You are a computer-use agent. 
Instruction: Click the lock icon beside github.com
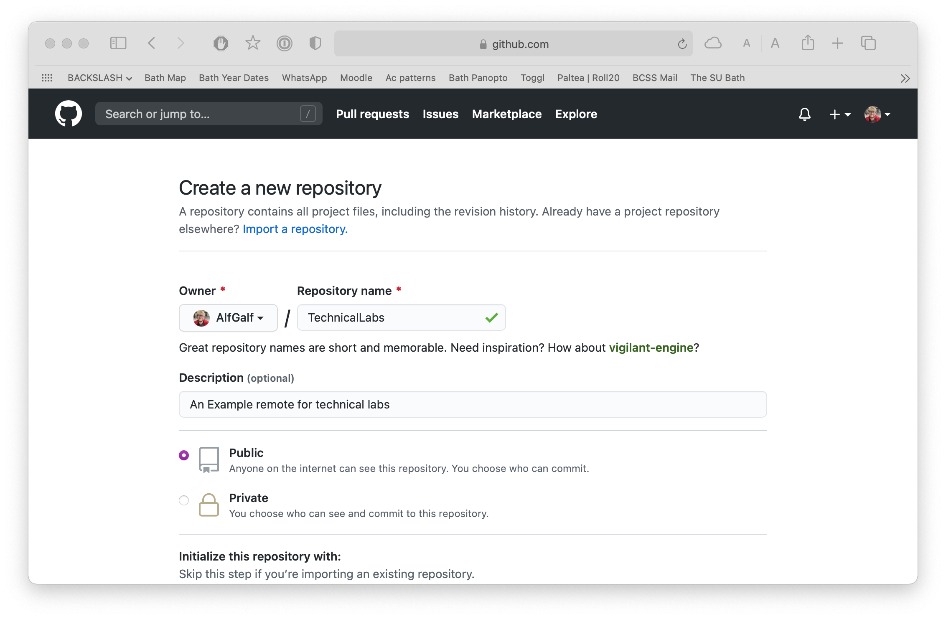point(483,44)
